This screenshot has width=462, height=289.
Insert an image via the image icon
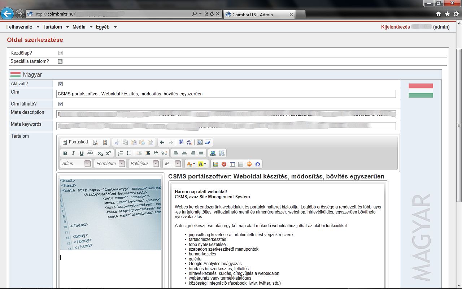pos(215,164)
